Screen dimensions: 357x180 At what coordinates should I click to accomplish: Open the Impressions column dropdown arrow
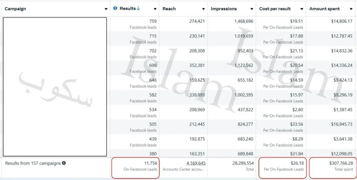(x=252, y=9)
